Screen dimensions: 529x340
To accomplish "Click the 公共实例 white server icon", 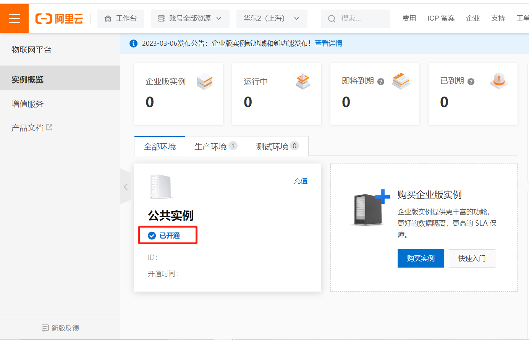I will (x=160, y=187).
